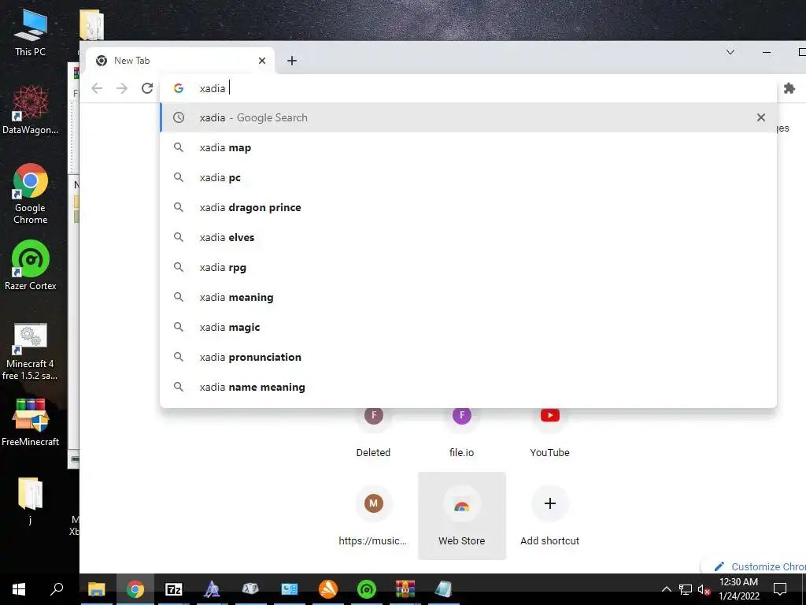Viewport: 806px width, 605px height.
Task: Open Razer Cortex from the taskbar
Action: coord(367,589)
